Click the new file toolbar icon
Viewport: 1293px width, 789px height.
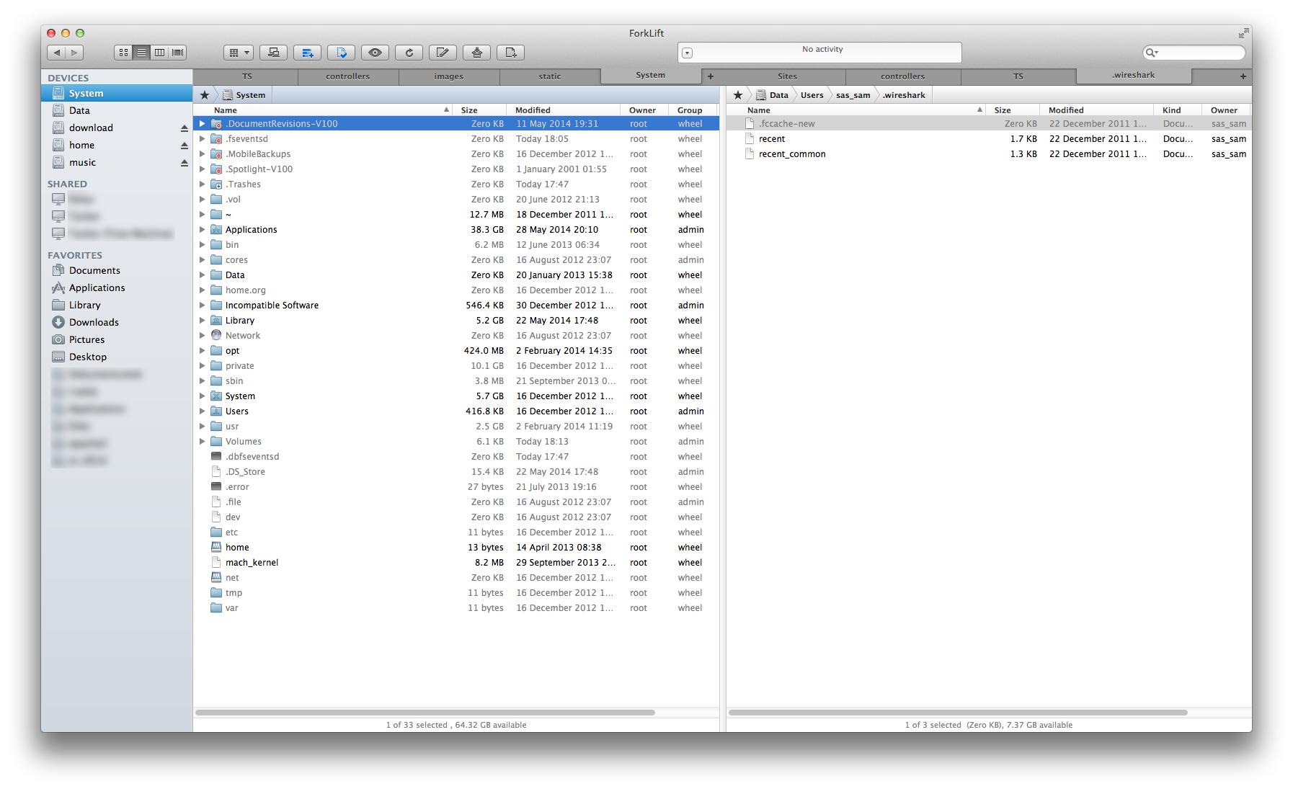coord(510,53)
